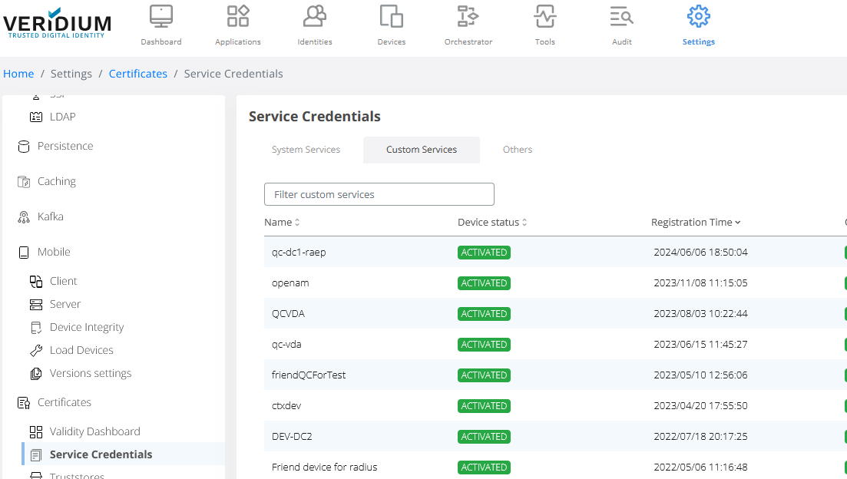Open the Devices icon in top navigation
This screenshot has height=479, width=847.
392,16
